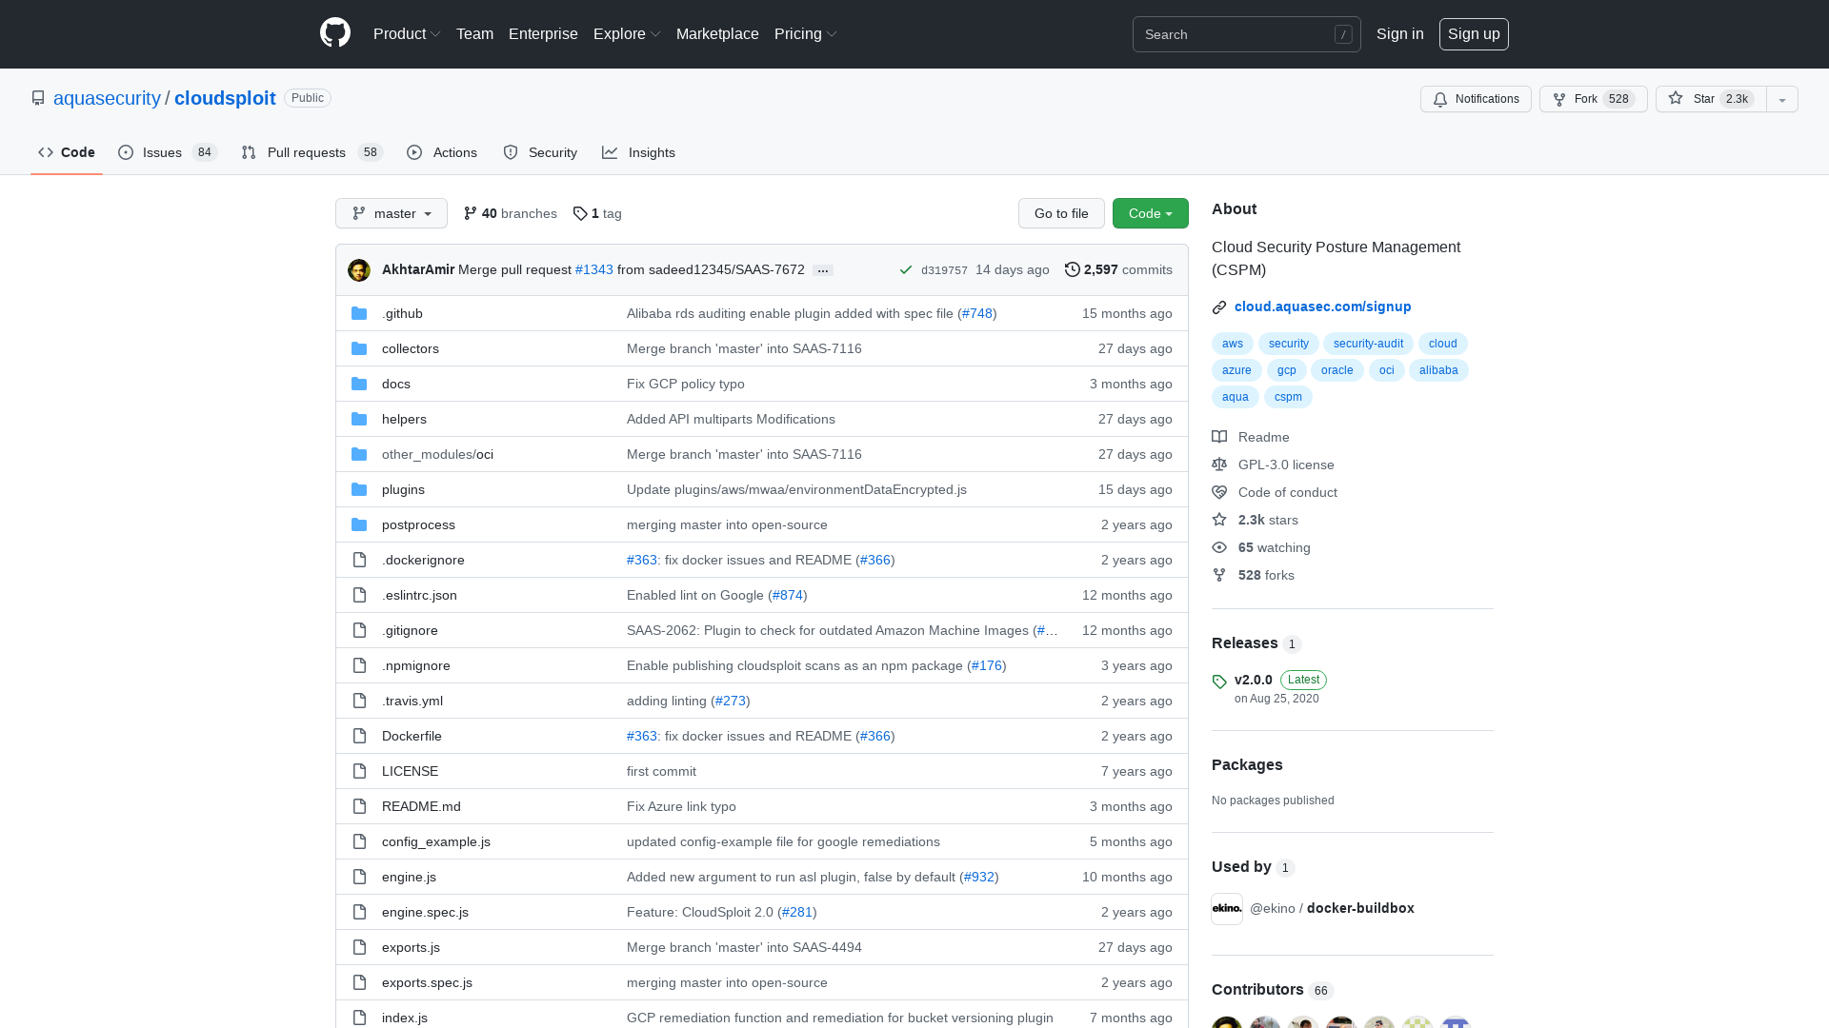This screenshot has width=1829, height=1028.
Task: Switch to the Pull requests tab
Action: [x=312, y=152]
